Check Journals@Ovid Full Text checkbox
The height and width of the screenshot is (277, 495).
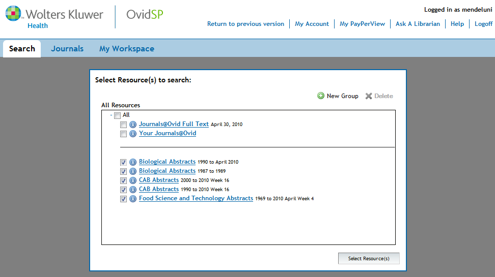coord(123,125)
